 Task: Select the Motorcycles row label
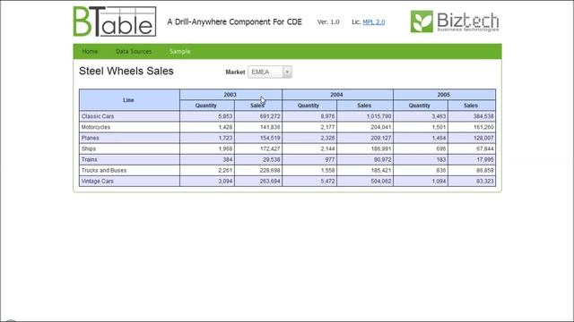[x=96, y=127]
